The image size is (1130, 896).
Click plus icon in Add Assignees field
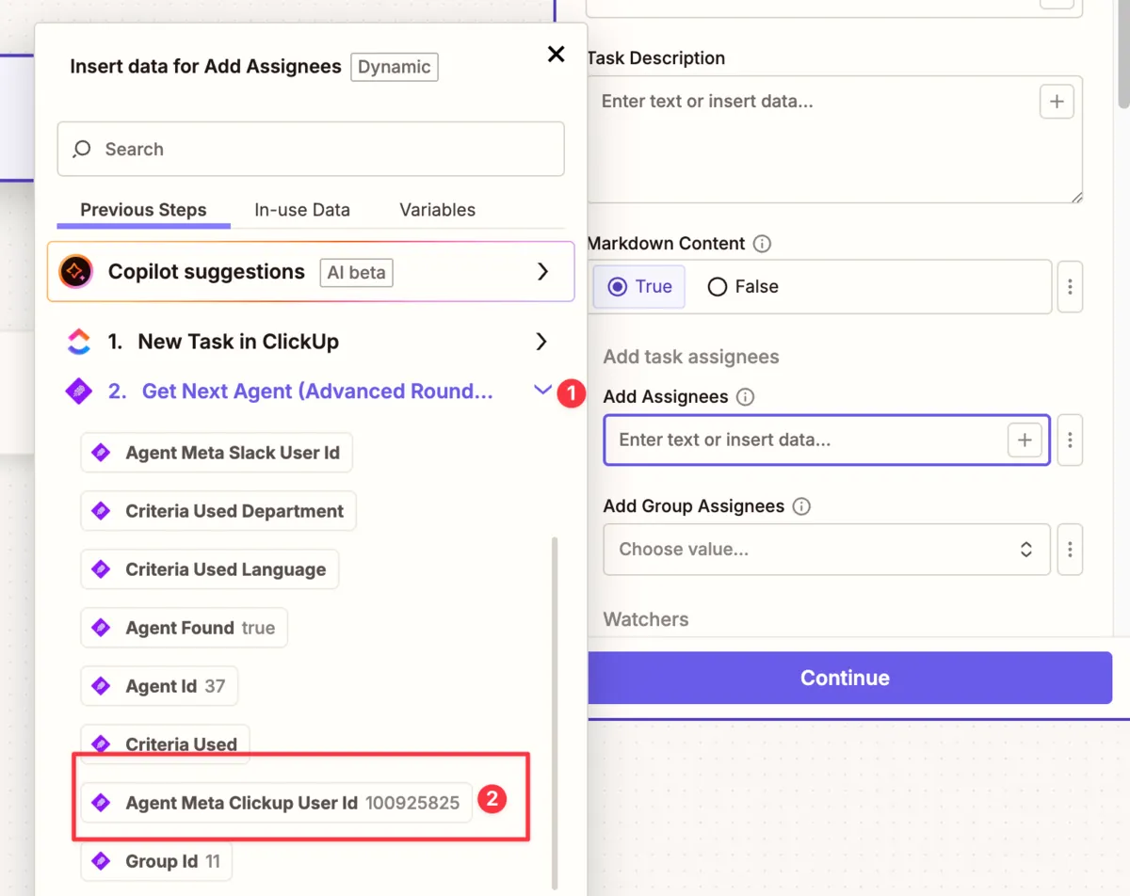click(x=1025, y=440)
